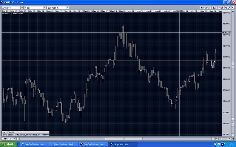Click the highlighted Jul 16 date label
Screen dimensions: 236x147
tap(179, 11)
